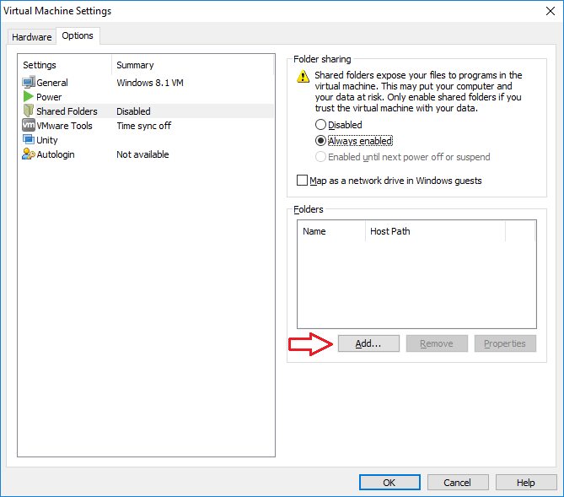
Task: Click the Time sync off summary text
Action: (x=144, y=126)
